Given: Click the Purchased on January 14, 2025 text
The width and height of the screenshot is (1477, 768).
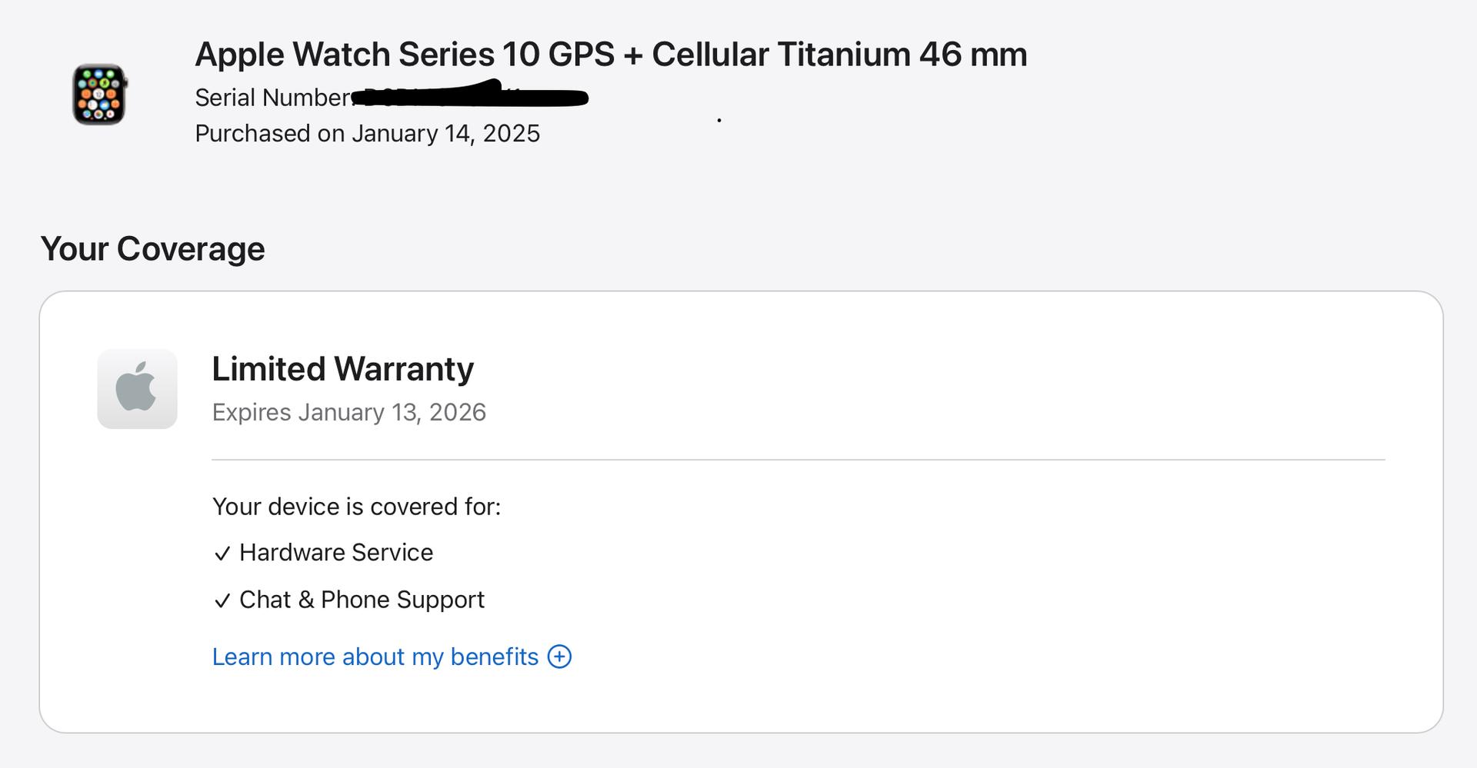Looking at the screenshot, I should coord(368,134).
